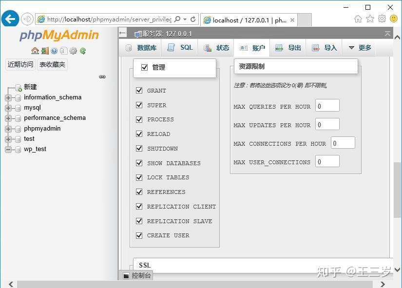Click the address bar search magnifier icon

tap(177, 19)
